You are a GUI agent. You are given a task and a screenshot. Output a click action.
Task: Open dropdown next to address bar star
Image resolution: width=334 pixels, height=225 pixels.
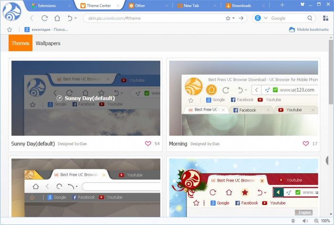tap(233, 18)
